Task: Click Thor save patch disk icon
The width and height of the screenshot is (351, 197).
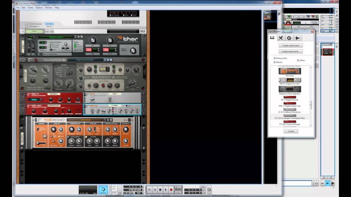Action: (81, 37)
